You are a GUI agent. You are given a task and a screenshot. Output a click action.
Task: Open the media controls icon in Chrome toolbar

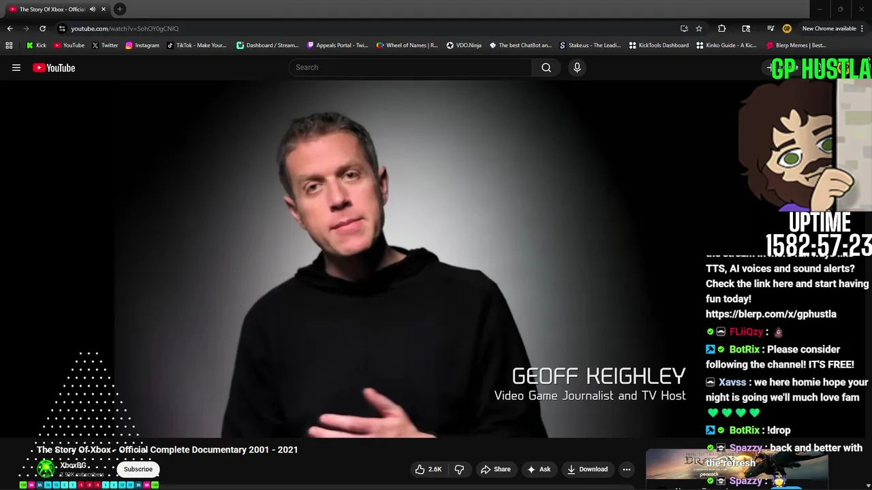coord(770,29)
